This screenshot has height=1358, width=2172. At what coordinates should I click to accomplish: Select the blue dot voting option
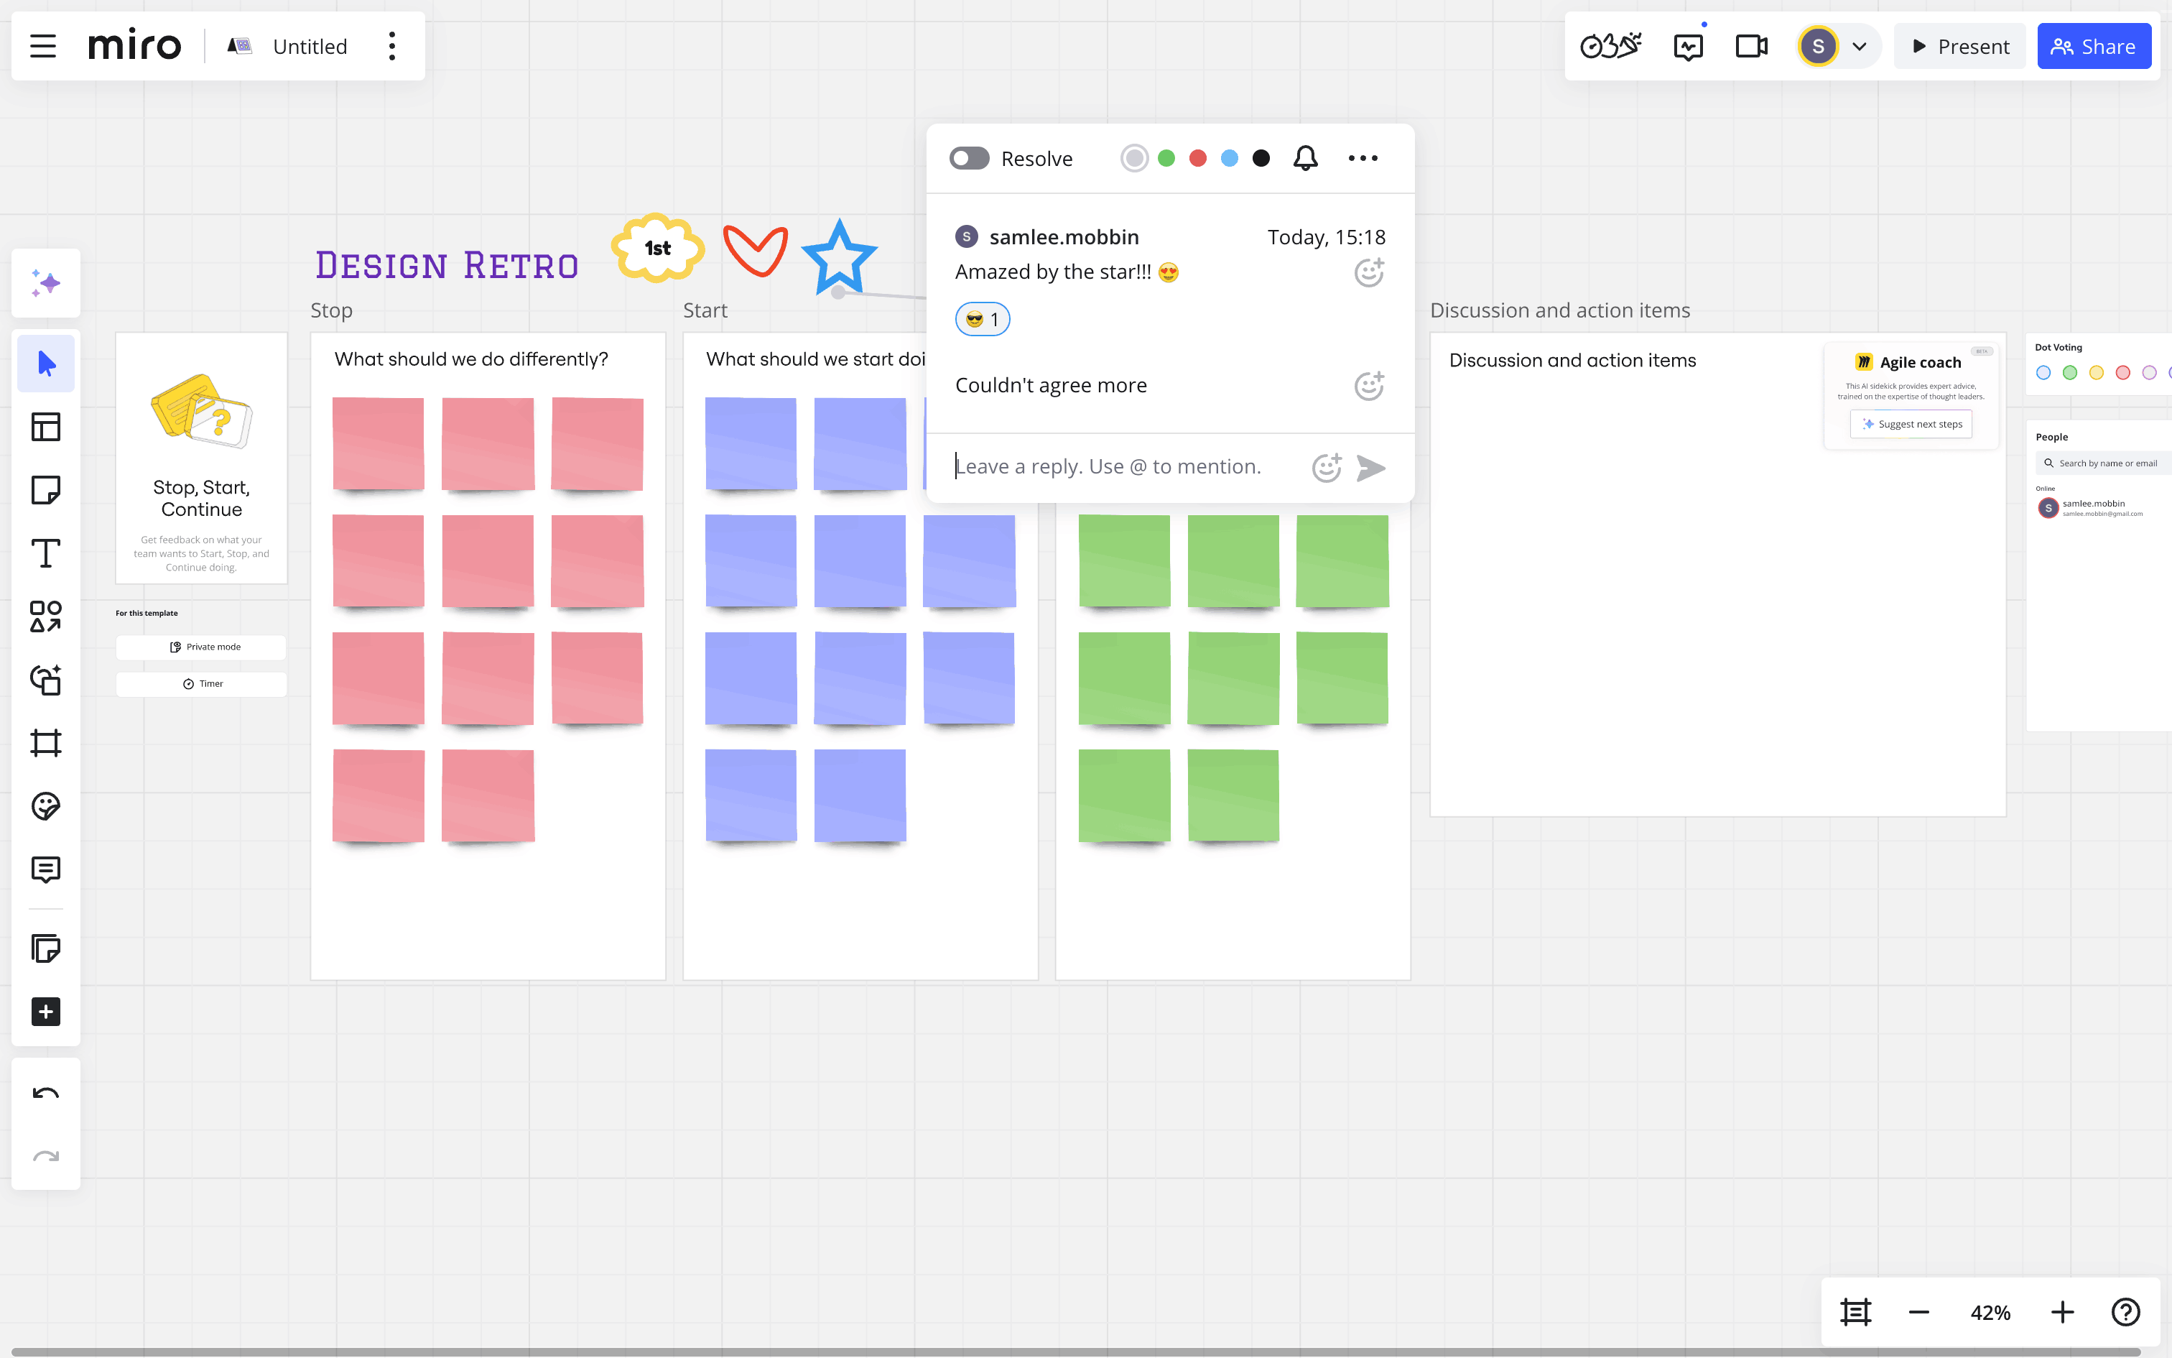click(2043, 373)
